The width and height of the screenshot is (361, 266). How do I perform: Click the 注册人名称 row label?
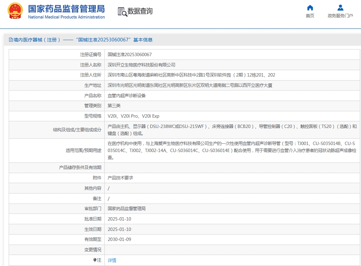coord(91,65)
